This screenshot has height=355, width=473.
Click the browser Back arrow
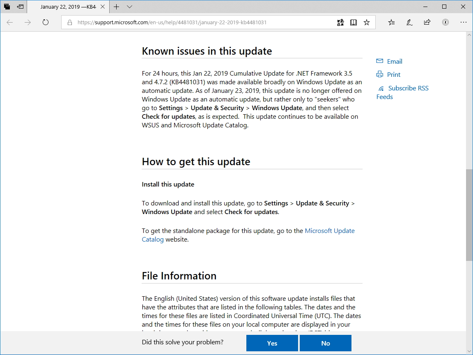point(10,22)
